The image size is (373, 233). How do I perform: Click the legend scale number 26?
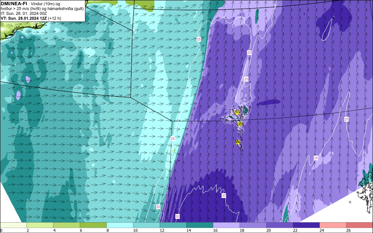(x=348, y=230)
